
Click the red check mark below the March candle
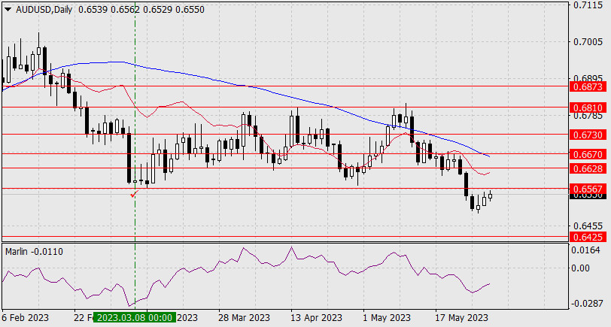(134, 193)
